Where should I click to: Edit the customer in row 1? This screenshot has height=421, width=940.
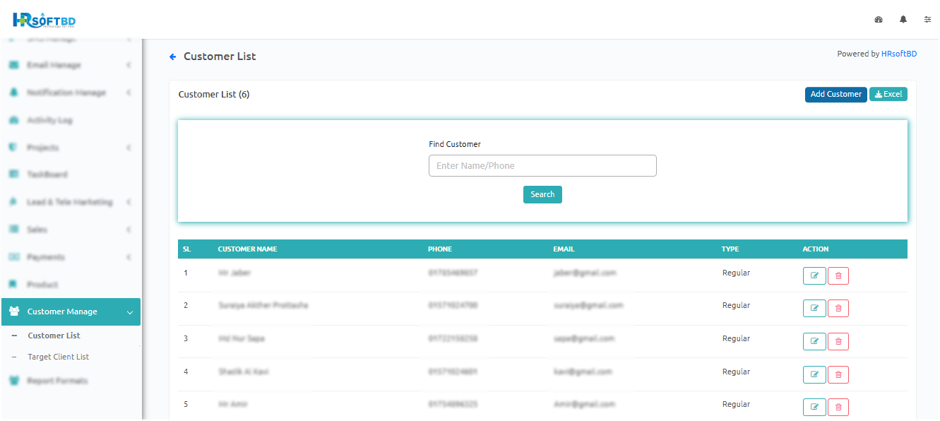pyautogui.click(x=814, y=275)
